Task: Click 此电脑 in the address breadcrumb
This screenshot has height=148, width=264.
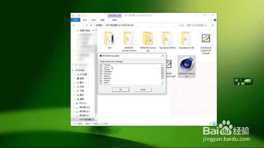Action: (x=99, y=25)
